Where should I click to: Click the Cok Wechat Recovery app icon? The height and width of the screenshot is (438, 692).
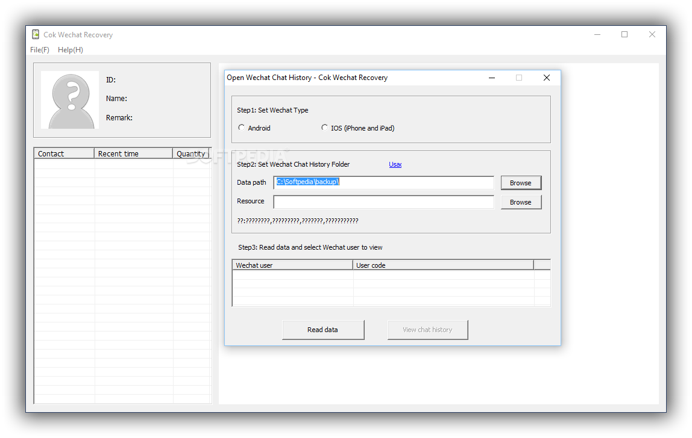click(36, 34)
